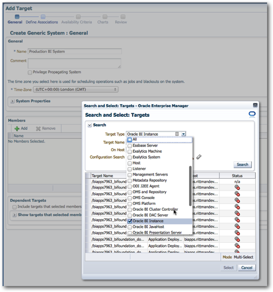Check the Management Servers option
273x292 pixels.
130,175
